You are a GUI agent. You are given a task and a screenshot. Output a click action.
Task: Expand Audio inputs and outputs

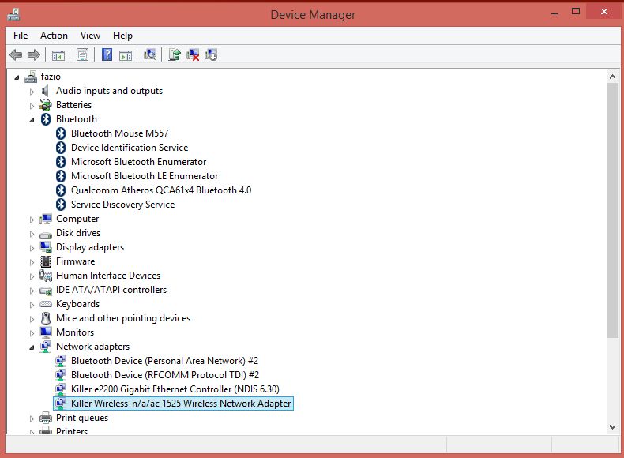(x=32, y=92)
